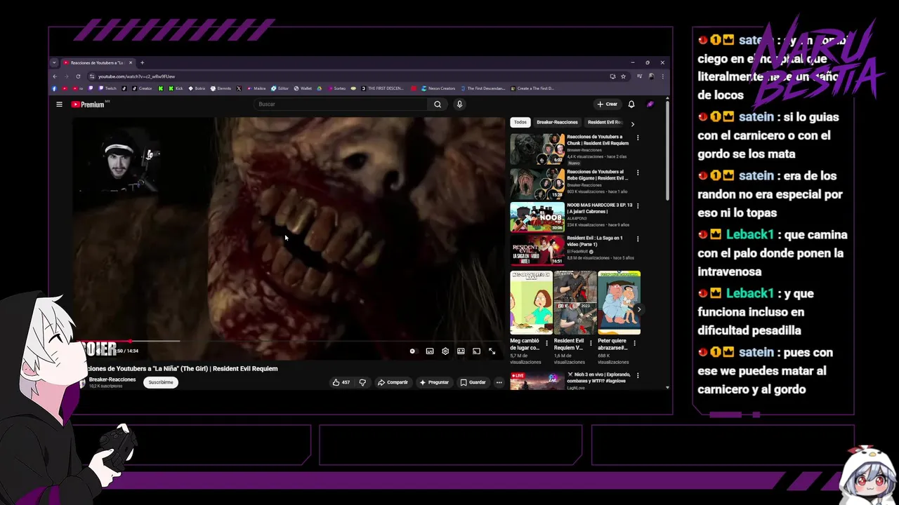Open the Editor bookmark

pyautogui.click(x=280, y=88)
